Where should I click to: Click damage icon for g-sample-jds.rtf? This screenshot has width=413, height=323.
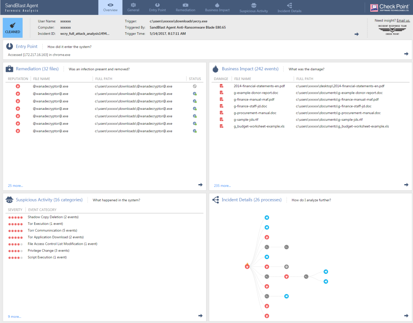coord(221,120)
